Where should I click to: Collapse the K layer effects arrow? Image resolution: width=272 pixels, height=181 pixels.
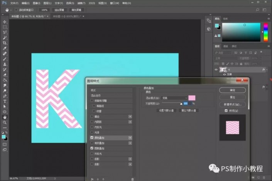pyautogui.click(x=267, y=70)
